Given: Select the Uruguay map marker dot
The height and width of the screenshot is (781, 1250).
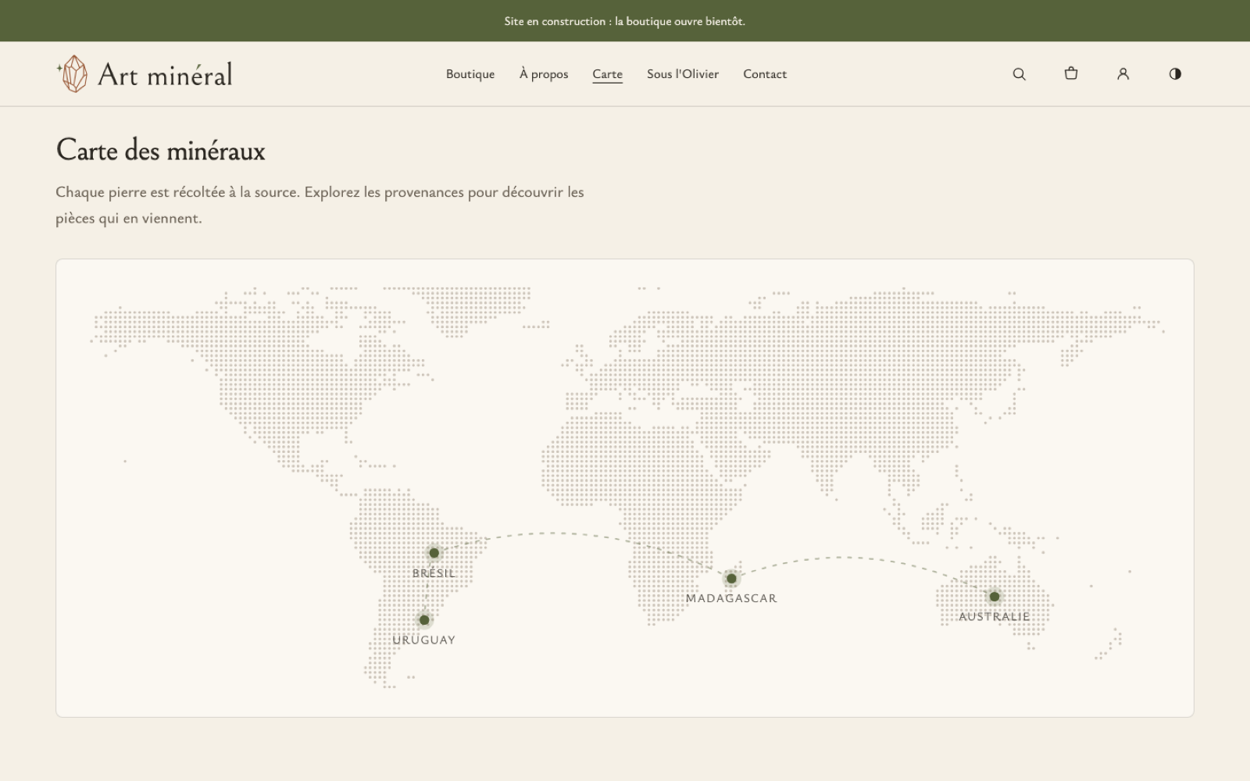Looking at the screenshot, I should [x=424, y=620].
